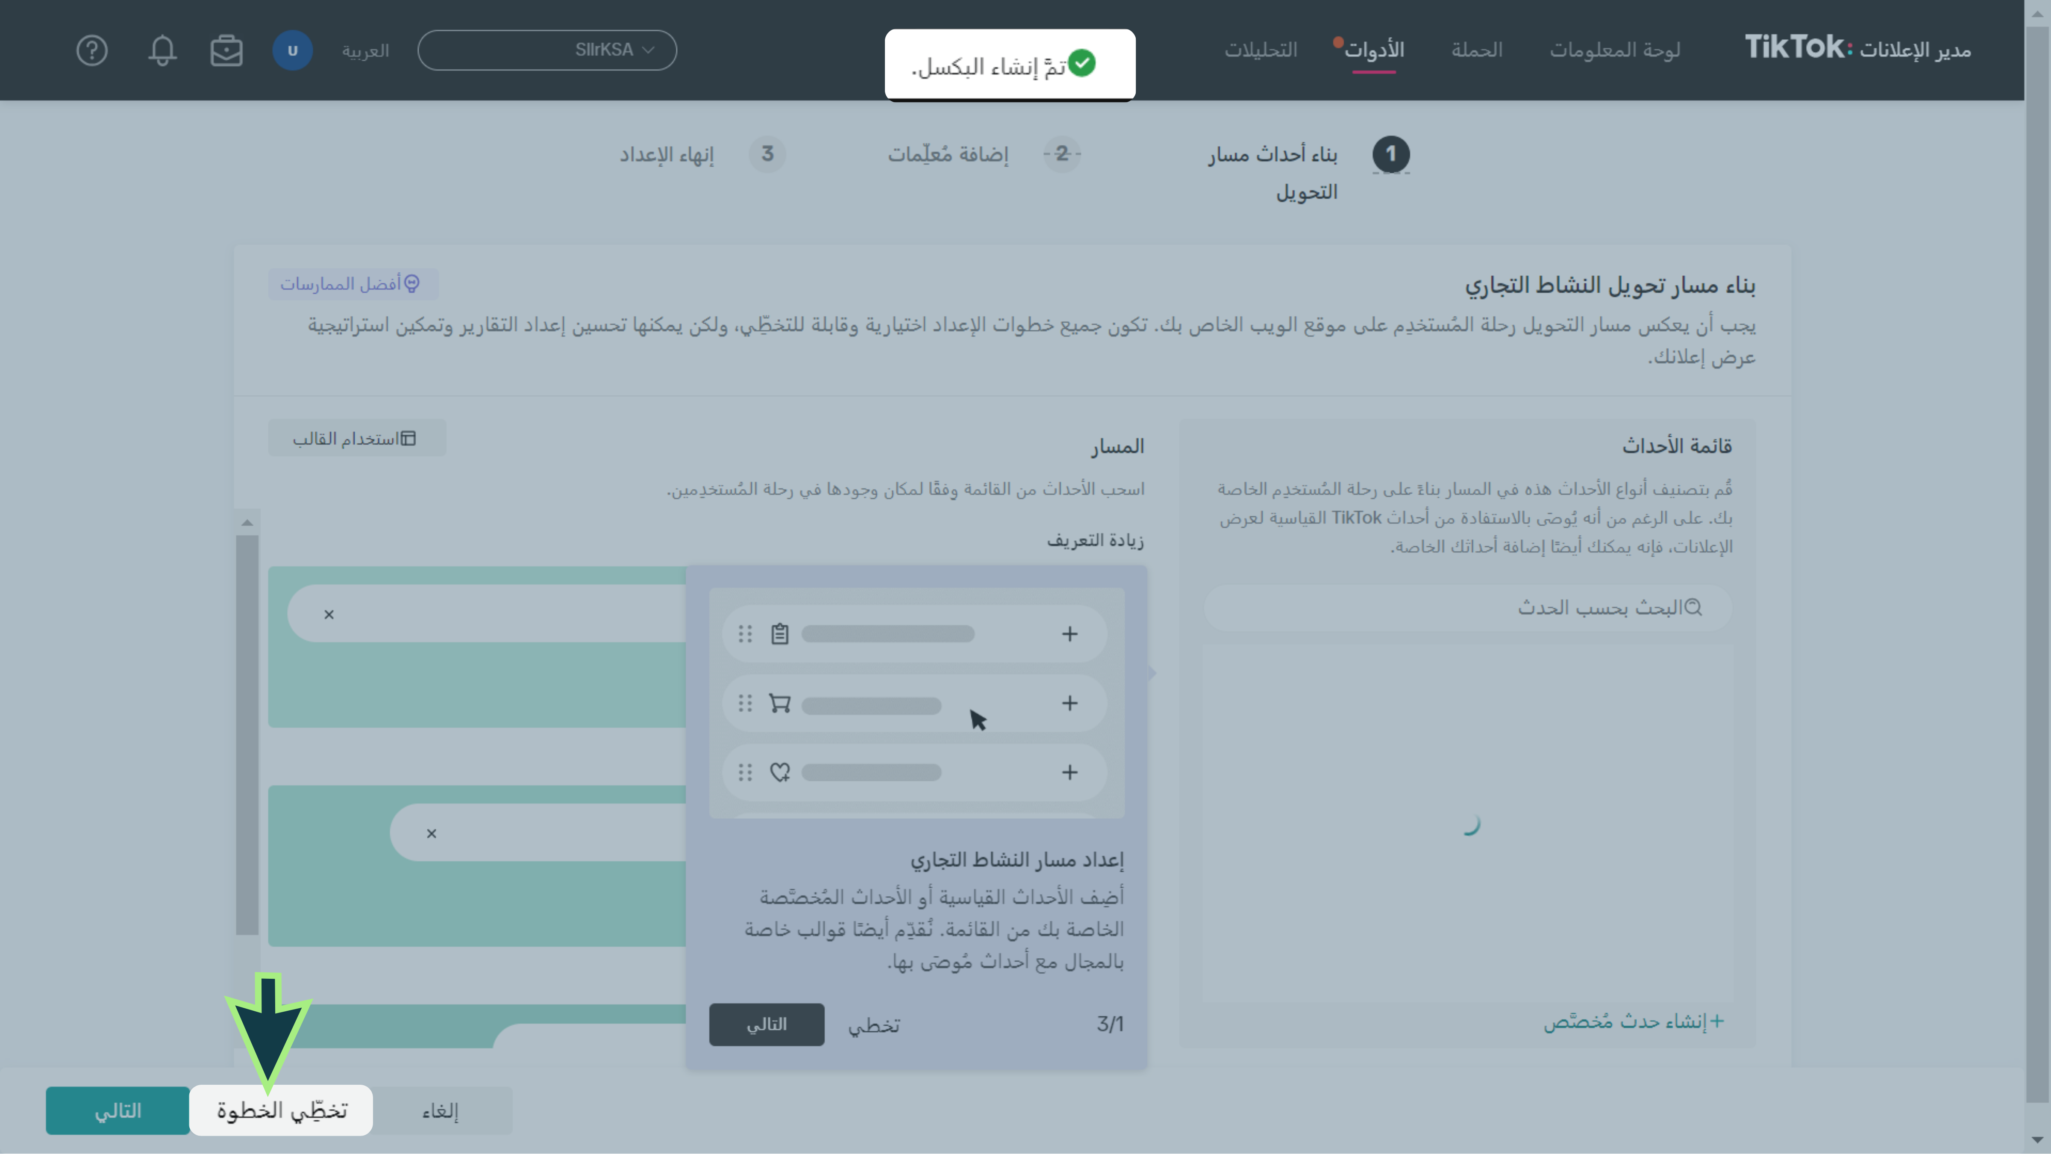The height and width of the screenshot is (1154, 2051).
Task: Click إنشاء حدث مُخصّص link
Action: pos(1633,1021)
